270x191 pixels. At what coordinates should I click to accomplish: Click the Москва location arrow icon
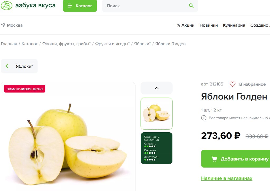(x=3, y=25)
